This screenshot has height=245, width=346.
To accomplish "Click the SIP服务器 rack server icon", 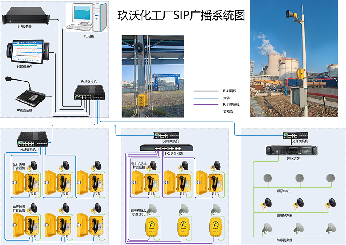I will coord(26,17).
